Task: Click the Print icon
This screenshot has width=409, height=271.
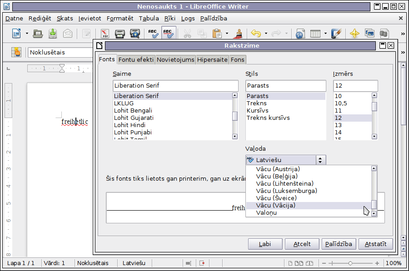Action: coord(120,33)
